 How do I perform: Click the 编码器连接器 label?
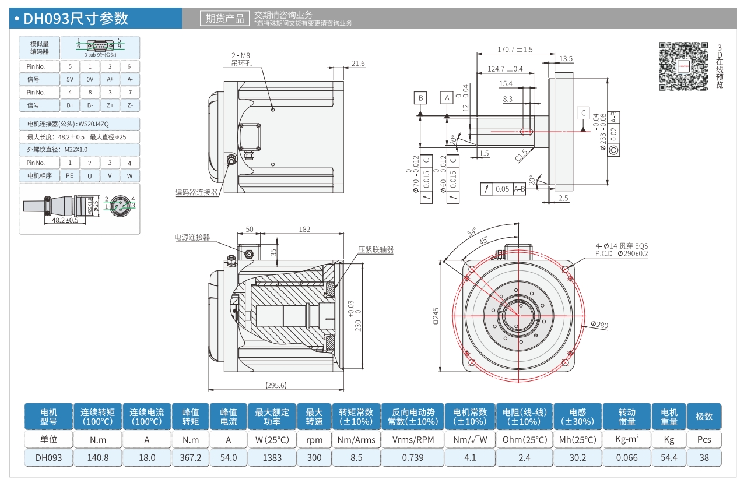[196, 192]
